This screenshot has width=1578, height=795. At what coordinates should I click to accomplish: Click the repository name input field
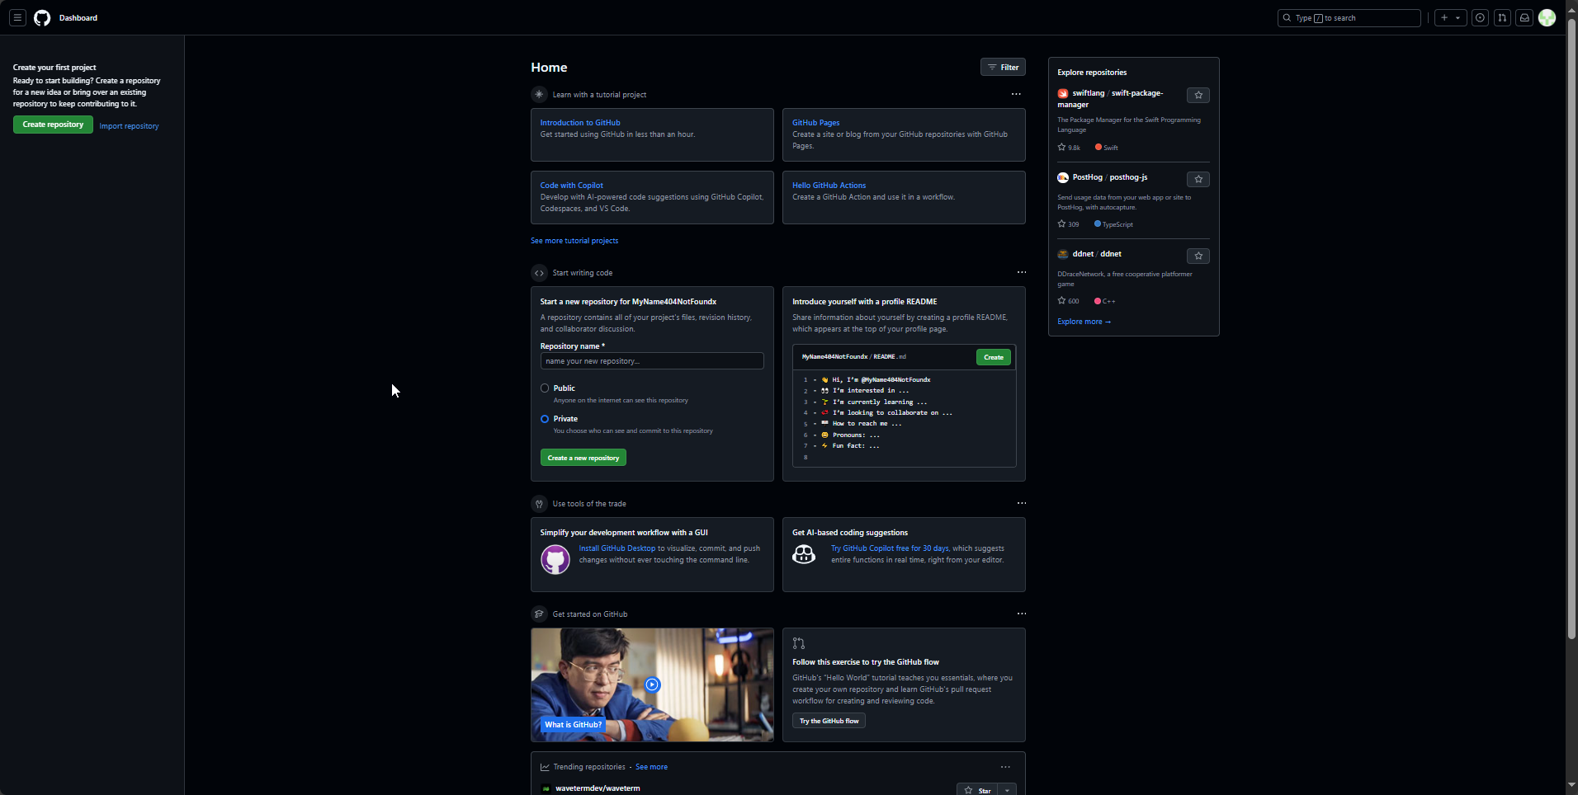click(x=651, y=360)
